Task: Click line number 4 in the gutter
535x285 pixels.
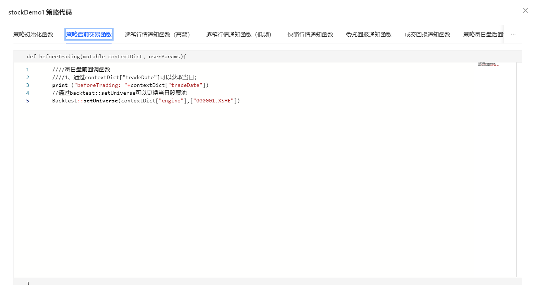Action: 28,93
